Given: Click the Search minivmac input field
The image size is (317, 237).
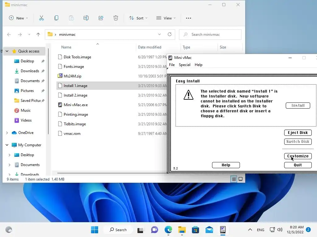Looking at the screenshot, I should pyautogui.click(x=210, y=35).
